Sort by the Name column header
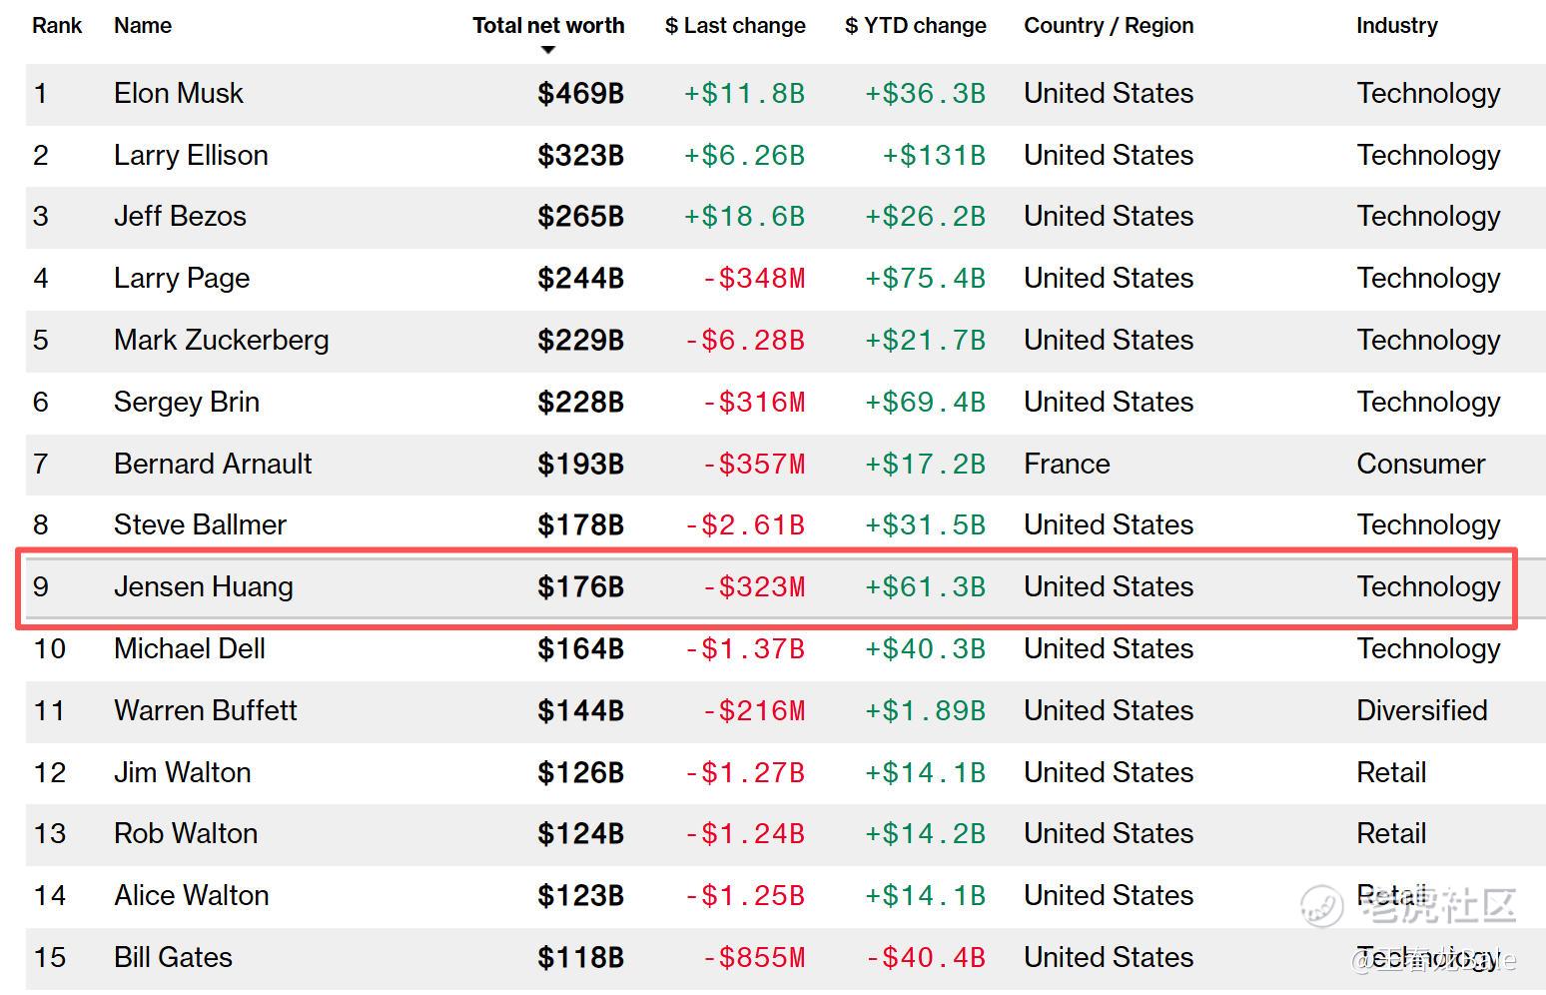The width and height of the screenshot is (1546, 995). coord(143,26)
